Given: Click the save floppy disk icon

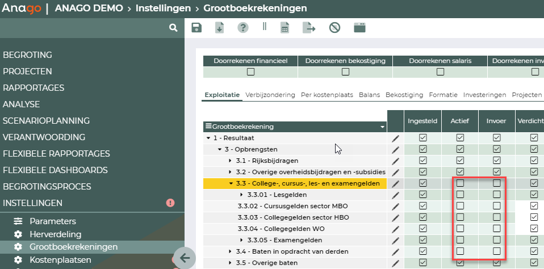Looking at the screenshot, I should (x=196, y=28).
